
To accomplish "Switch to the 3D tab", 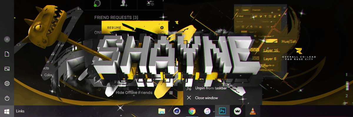I will tap(237, 10).
